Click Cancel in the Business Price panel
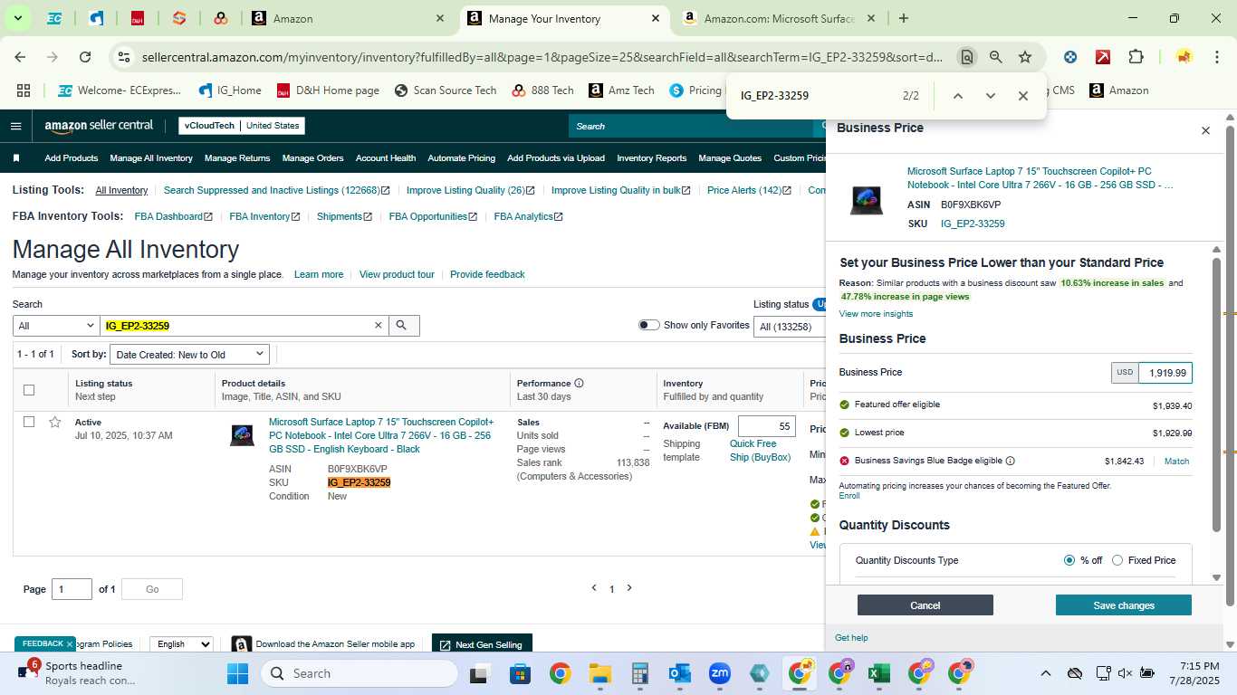 pos(925,605)
